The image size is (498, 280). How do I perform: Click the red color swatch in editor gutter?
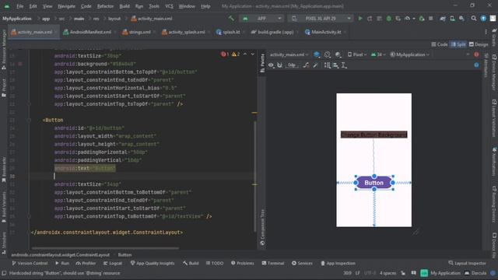point(20,64)
